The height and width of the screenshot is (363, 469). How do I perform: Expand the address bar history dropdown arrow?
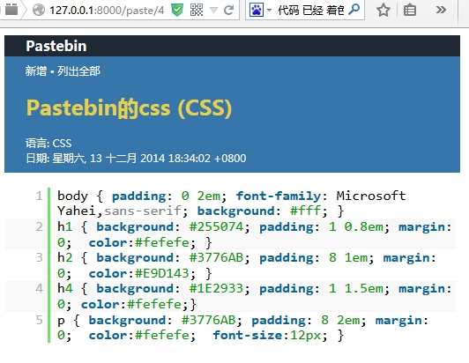click(x=214, y=11)
